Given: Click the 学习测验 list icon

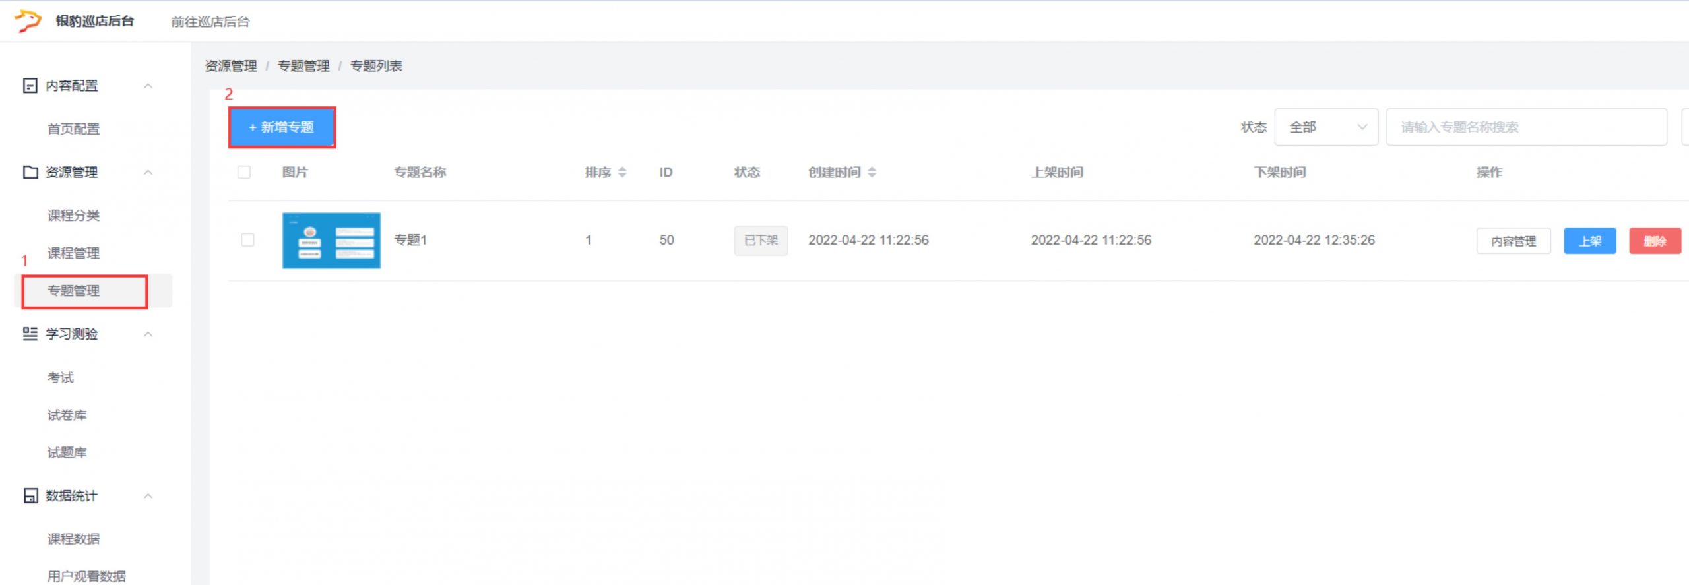Looking at the screenshot, I should point(30,334).
